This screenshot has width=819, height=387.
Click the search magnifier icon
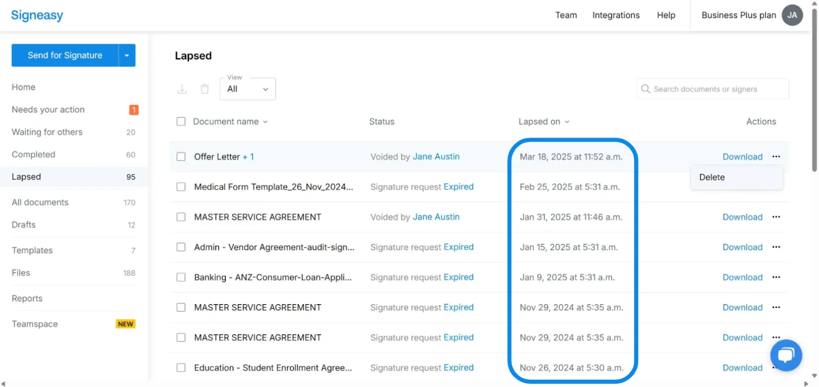pyautogui.click(x=645, y=89)
